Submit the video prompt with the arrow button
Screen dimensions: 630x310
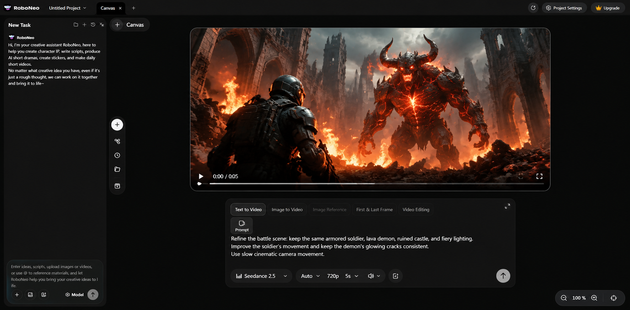tap(503, 276)
